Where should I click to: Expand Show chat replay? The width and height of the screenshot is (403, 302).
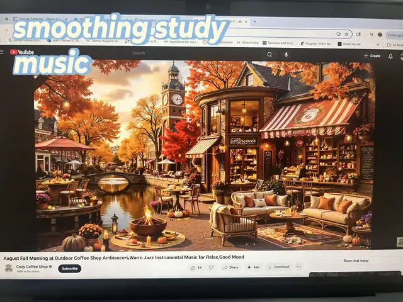(x=356, y=260)
